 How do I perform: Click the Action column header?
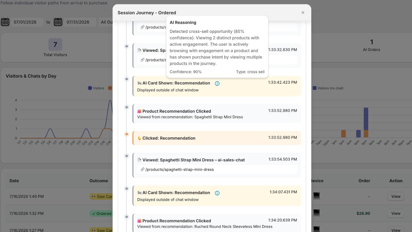[x=396, y=181]
